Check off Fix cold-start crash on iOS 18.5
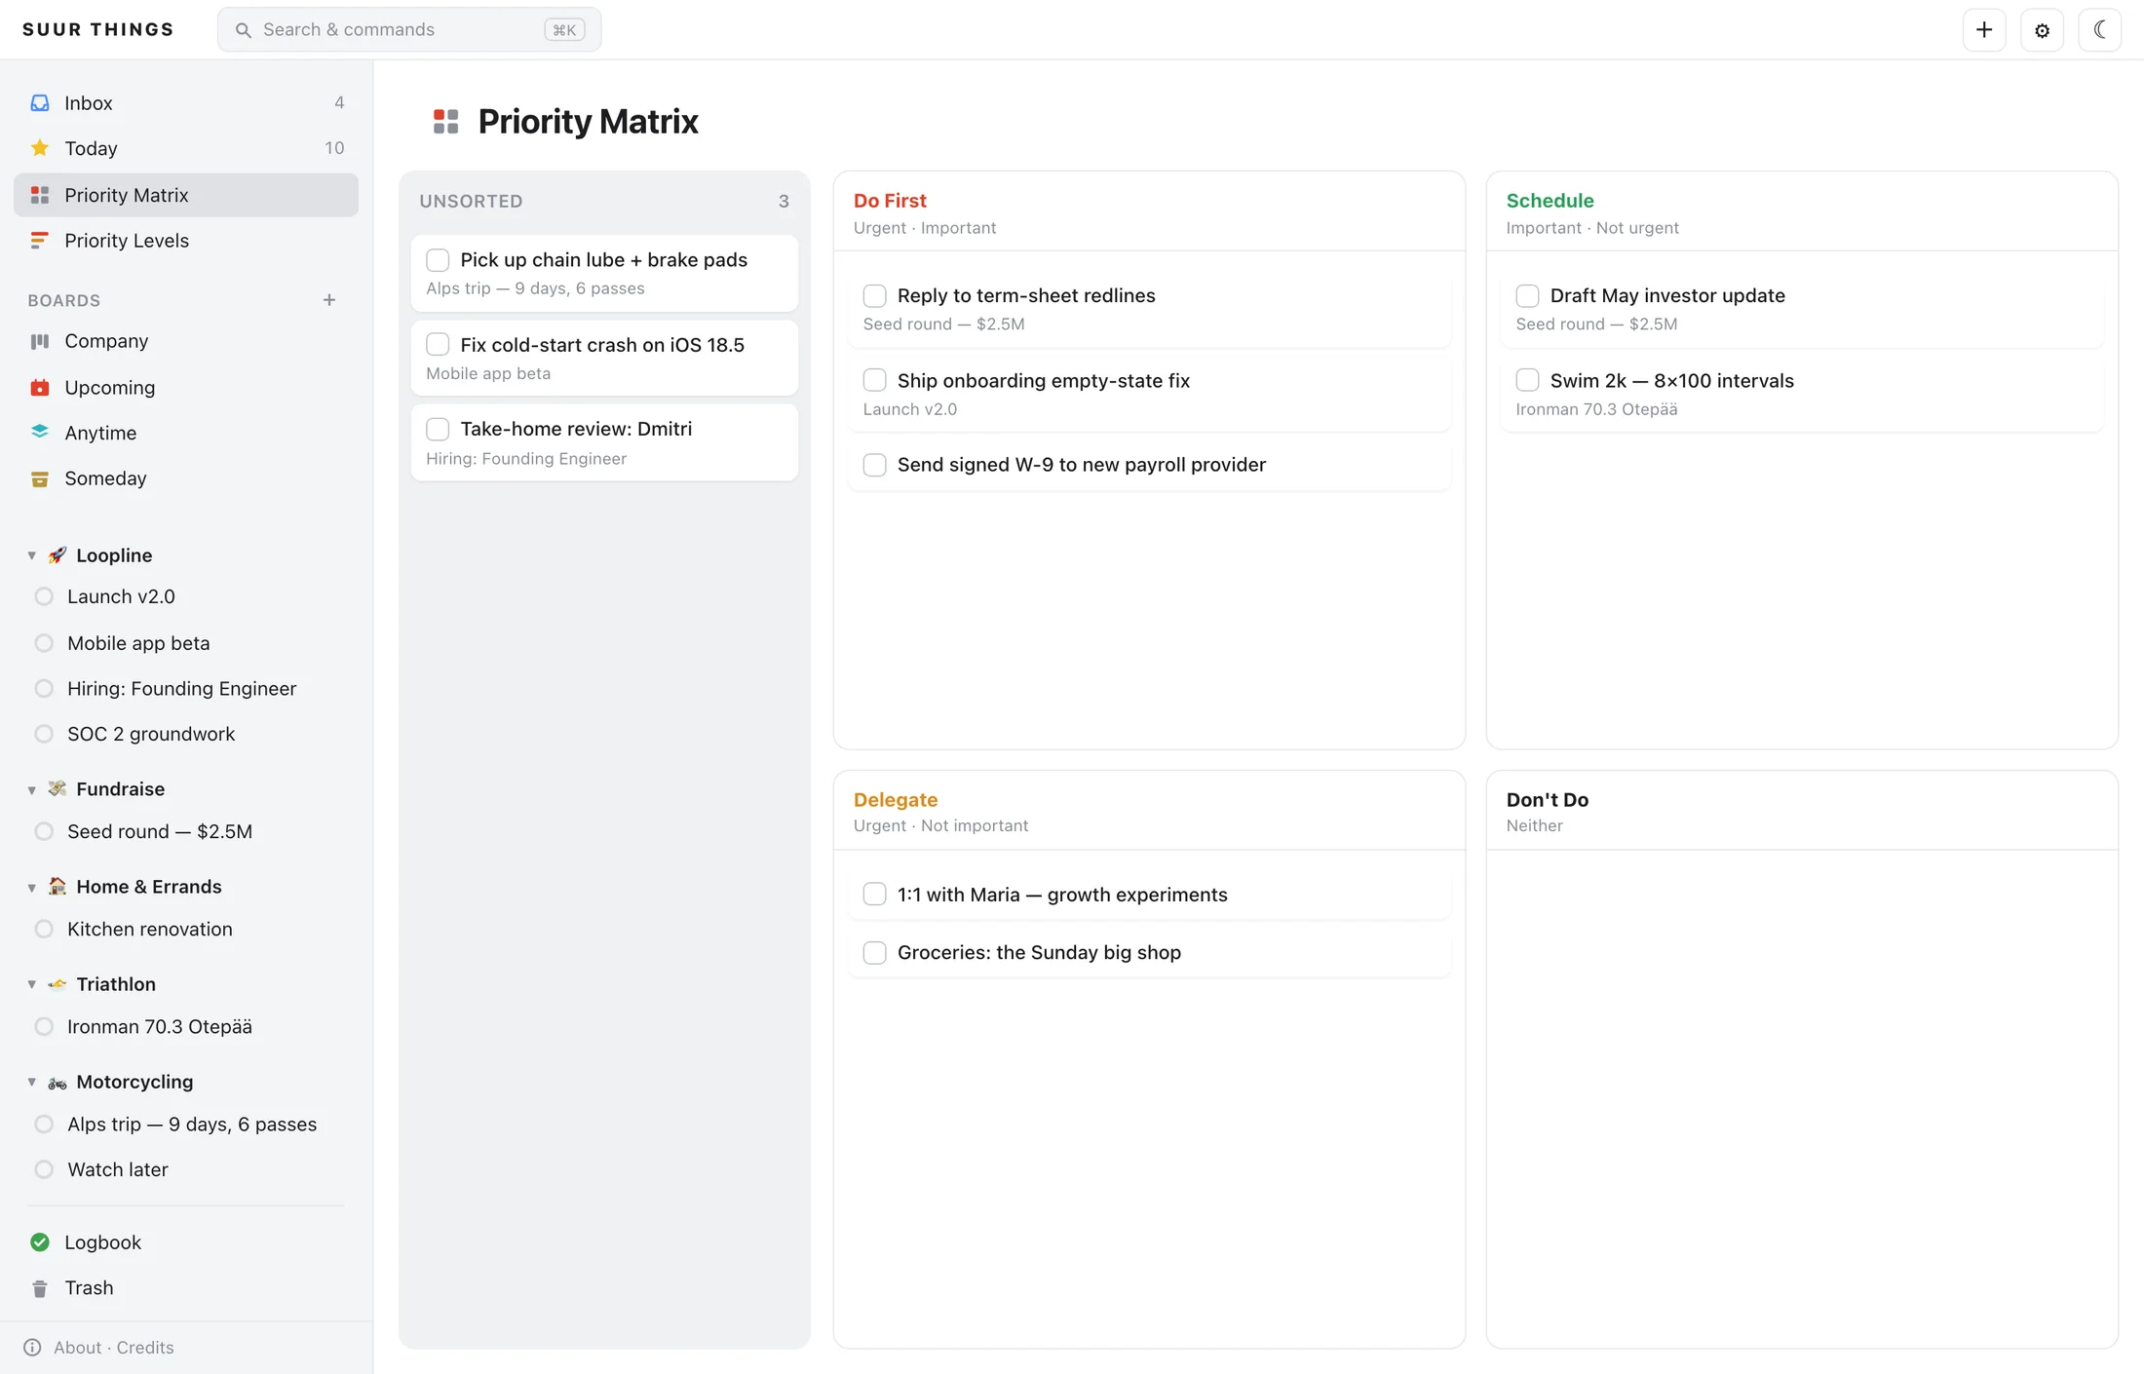Viewport: 2144px width, 1374px height. [x=438, y=345]
